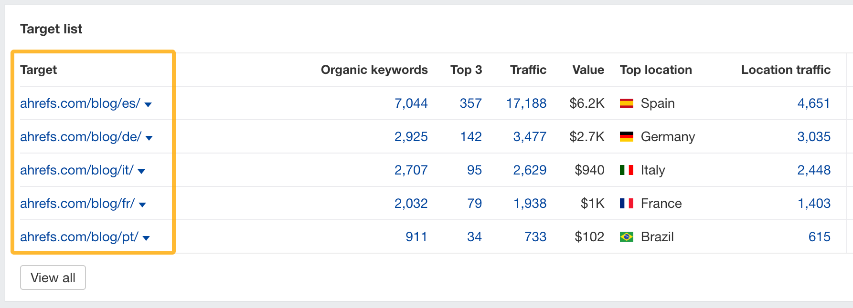The height and width of the screenshot is (308, 853).
Task: Click traffic value 2,629 for Italian blog
Action: coord(529,170)
